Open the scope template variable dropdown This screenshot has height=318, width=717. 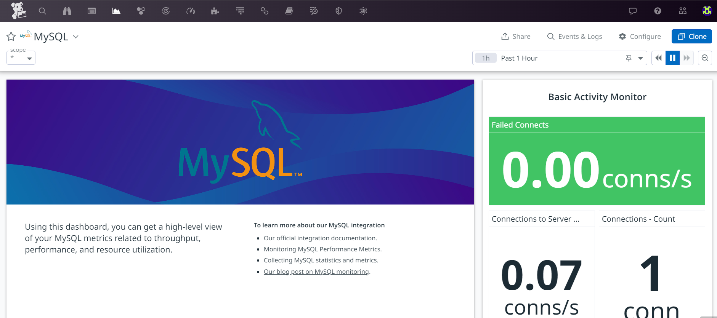[x=21, y=58]
